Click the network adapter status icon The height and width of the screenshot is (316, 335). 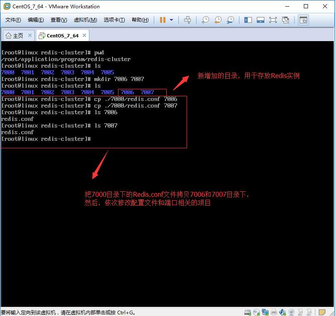tap(265, 312)
